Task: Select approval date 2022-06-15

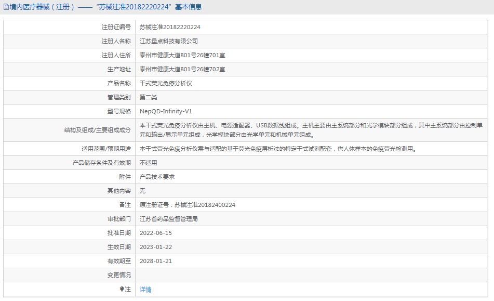Action: (156, 233)
